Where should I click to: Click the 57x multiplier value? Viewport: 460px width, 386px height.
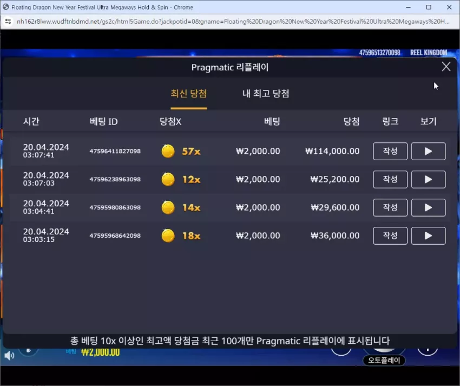pyautogui.click(x=191, y=152)
